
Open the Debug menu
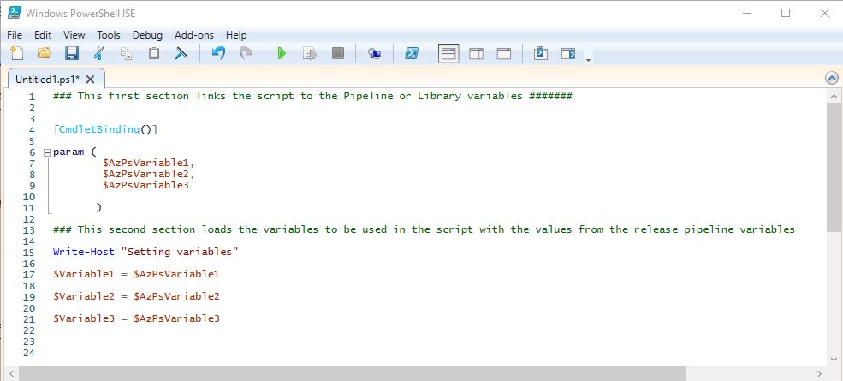tap(147, 35)
